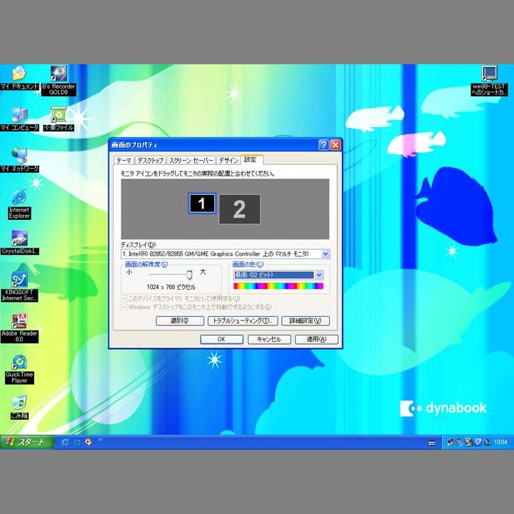Click the トラブルシューティング button
Viewport: 514px width, 514px height.
coord(243,321)
